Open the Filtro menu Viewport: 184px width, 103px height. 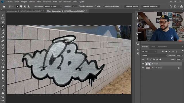point(55,2)
